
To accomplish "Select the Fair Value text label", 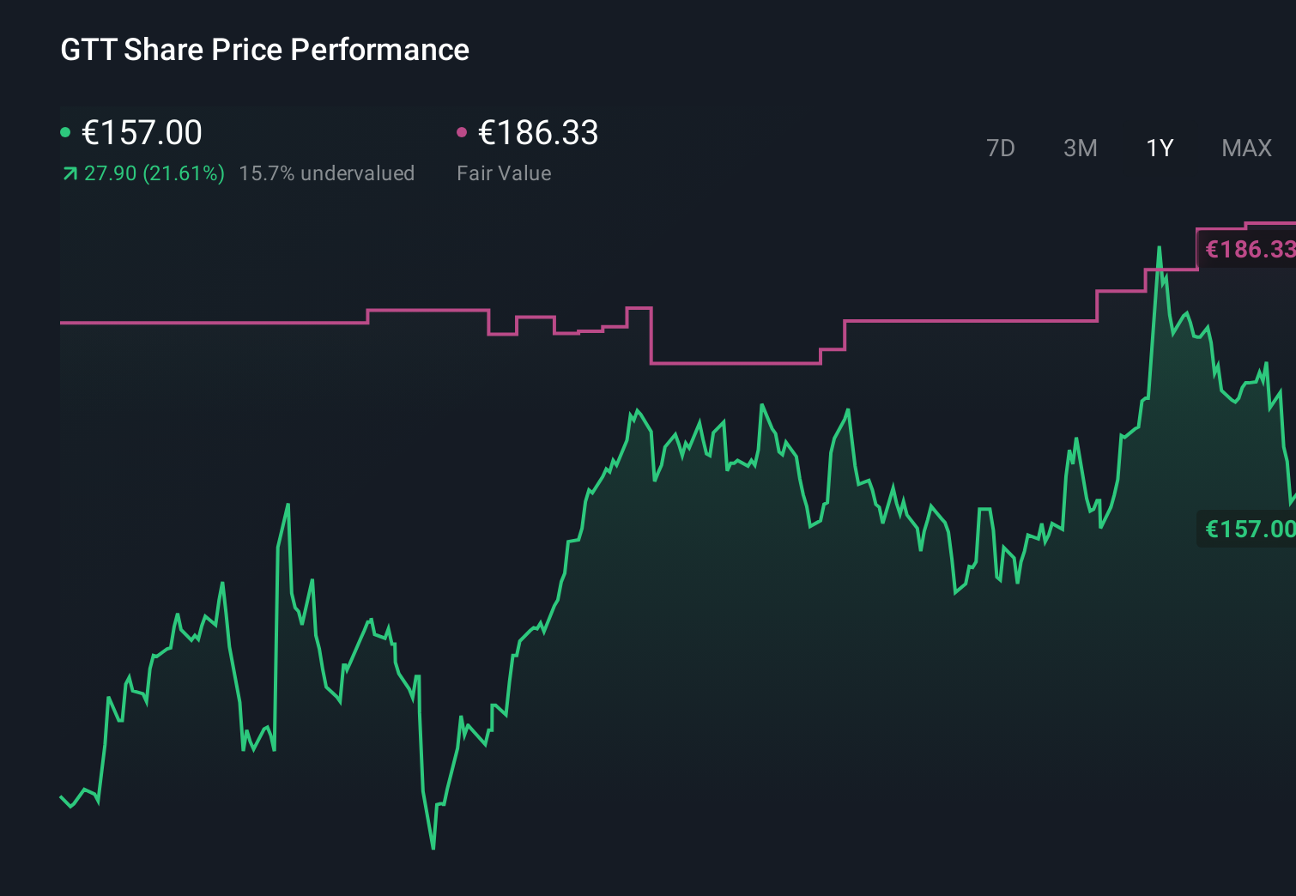I will 505,173.
